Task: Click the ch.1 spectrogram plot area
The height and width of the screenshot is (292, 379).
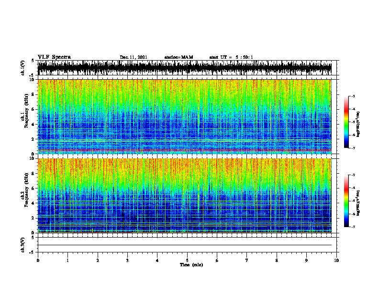Action: click(185, 116)
